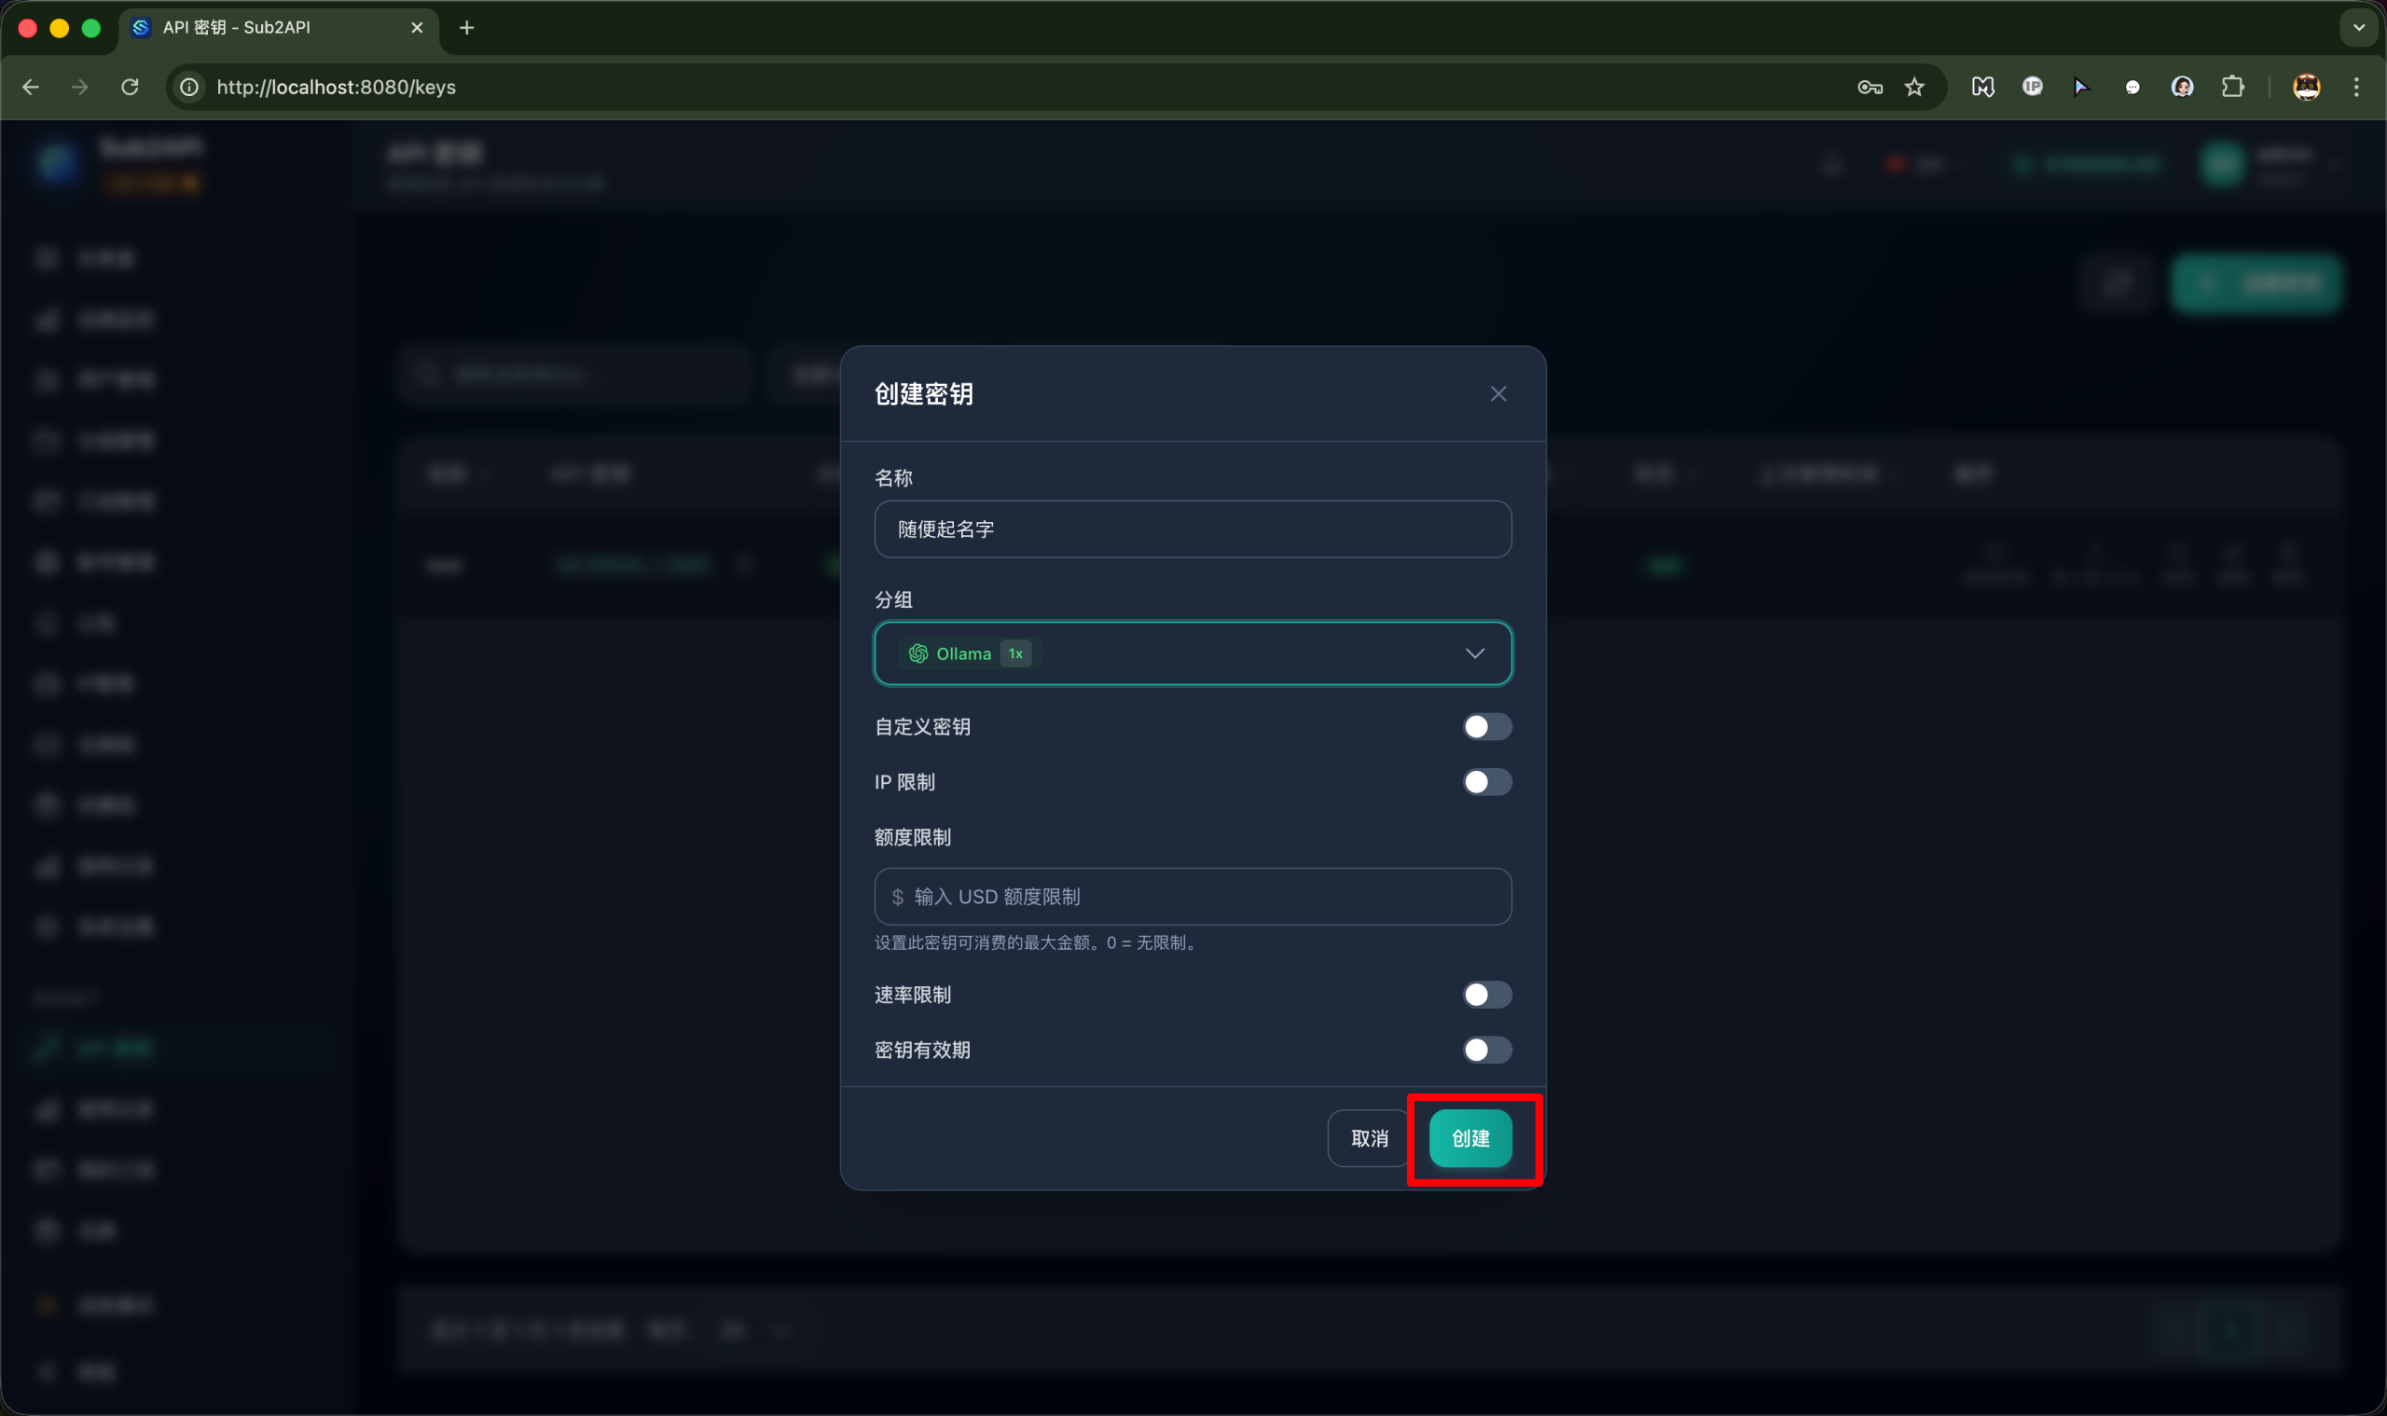Click the 名称 input field
Screen dimensions: 2387x1416
pos(1192,529)
